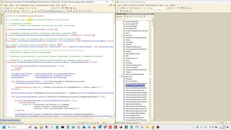
Task: Click the Undo arrow icon in the left toolbar
Action: (x=27, y=8)
